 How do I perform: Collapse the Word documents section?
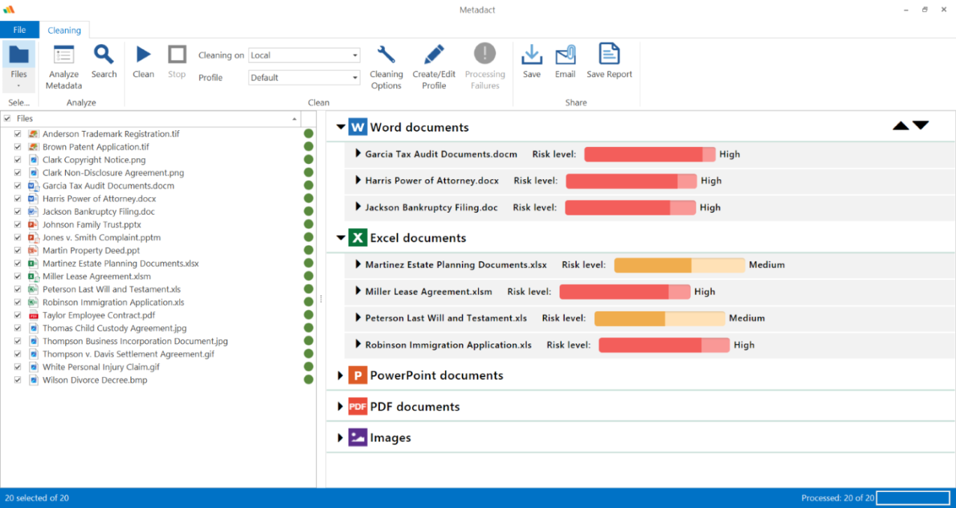pos(341,127)
